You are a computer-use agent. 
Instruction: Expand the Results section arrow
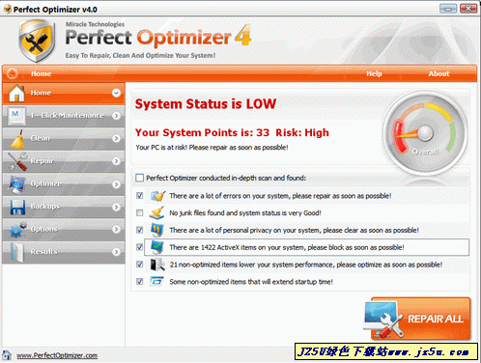pyautogui.click(x=116, y=252)
